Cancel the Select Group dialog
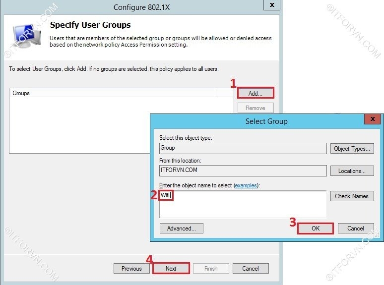 (356, 228)
